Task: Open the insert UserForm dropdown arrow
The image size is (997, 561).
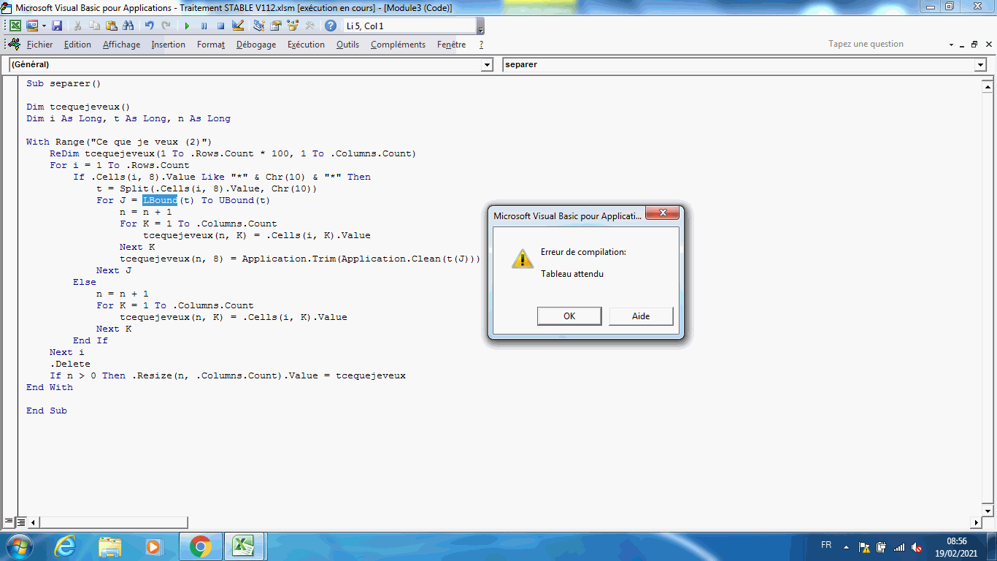Action: click(x=44, y=26)
